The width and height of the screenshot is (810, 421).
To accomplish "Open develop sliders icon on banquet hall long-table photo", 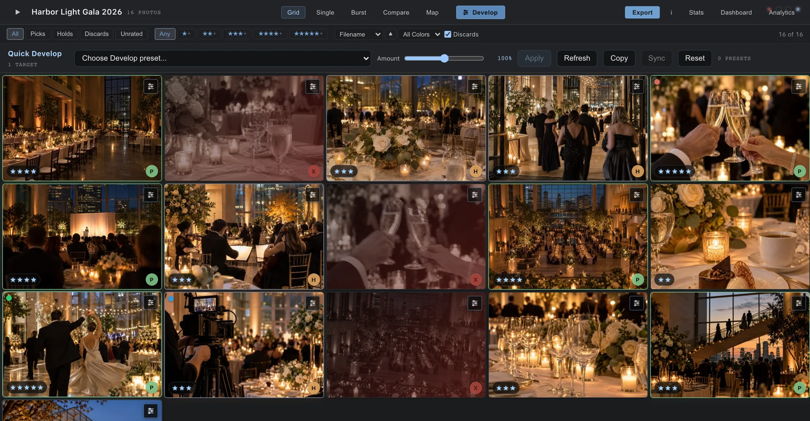I will pyautogui.click(x=151, y=86).
